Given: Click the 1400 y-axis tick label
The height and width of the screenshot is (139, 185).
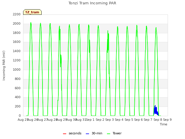Looking at the screenshot, I should click(17, 51).
